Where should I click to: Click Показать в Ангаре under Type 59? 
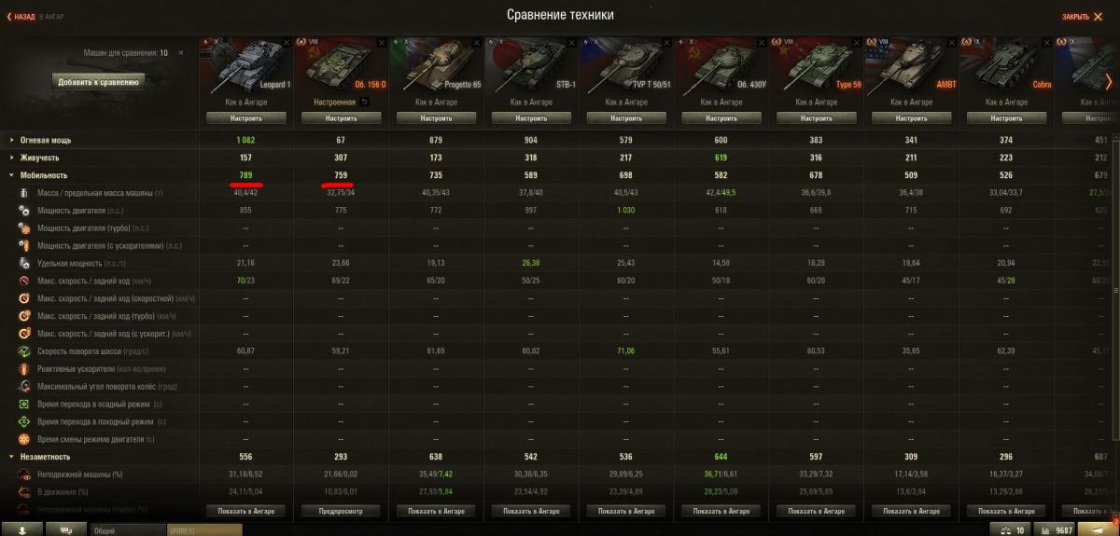[x=817, y=511]
